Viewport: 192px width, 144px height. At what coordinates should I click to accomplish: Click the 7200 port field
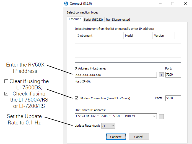pos(173,75)
